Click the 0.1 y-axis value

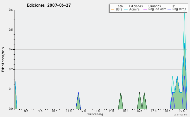(x=11, y=89)
